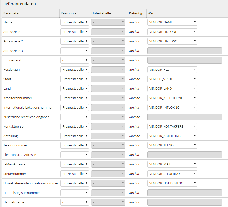Open Ressource dropdown for Elektronische Adresse

[x=75, y=155]
